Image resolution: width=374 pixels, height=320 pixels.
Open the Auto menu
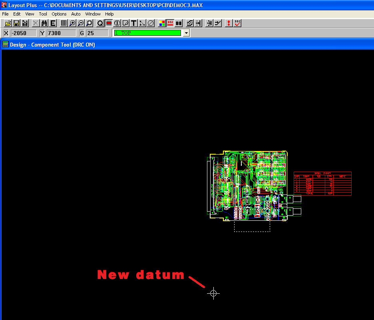point(76,14)
